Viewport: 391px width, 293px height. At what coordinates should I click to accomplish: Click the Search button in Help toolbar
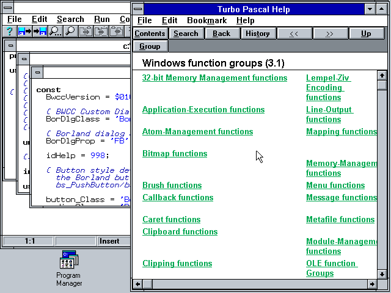[186, 34]
